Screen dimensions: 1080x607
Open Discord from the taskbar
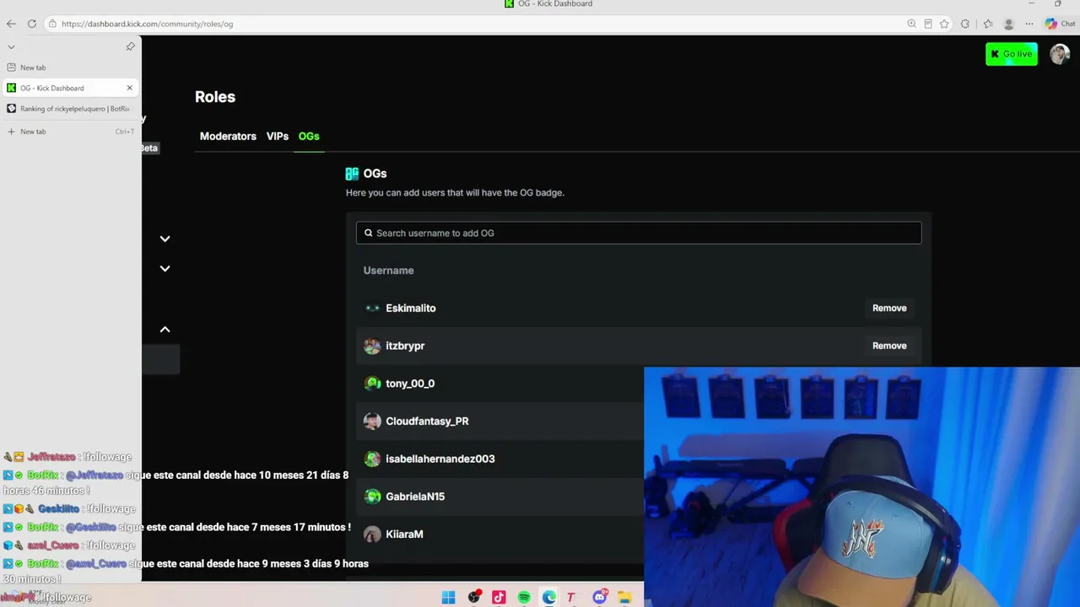pyautogui.click(x=600, y=598)
